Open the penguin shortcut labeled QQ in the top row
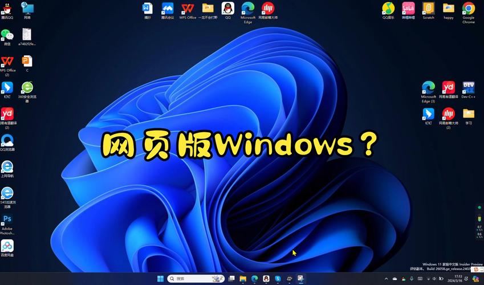Screen dimensions: 484x285 (x=228, y=11)
